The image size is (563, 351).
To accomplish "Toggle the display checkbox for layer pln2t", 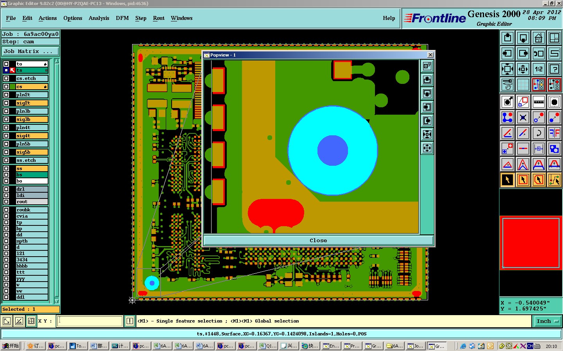I will pos(6,95).
